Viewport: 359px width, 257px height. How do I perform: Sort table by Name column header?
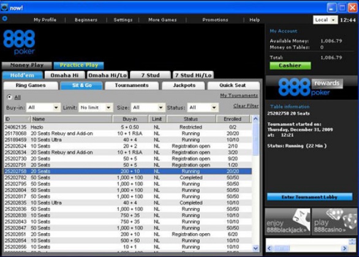[72, 119]
